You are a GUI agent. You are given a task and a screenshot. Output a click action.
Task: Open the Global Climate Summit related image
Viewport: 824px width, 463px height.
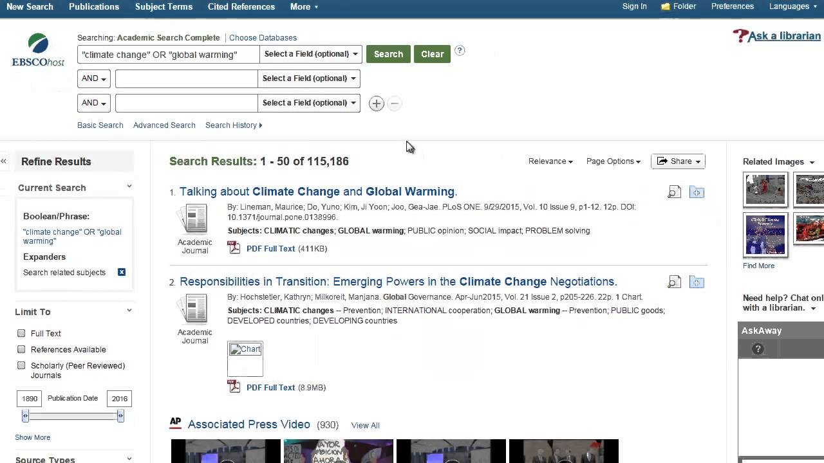[765, 235]
